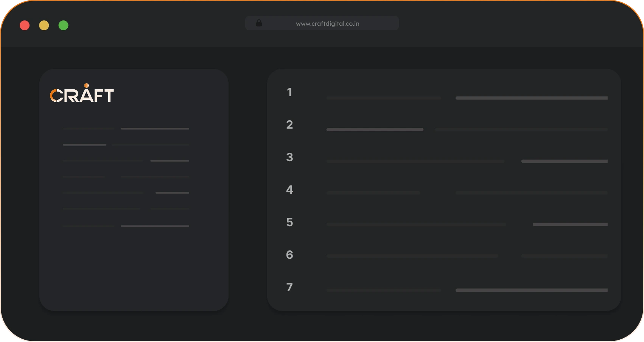Select the green maximize traffic light icon
The width and height of the screenshot is (644, 342).
[x=64, y=25]
